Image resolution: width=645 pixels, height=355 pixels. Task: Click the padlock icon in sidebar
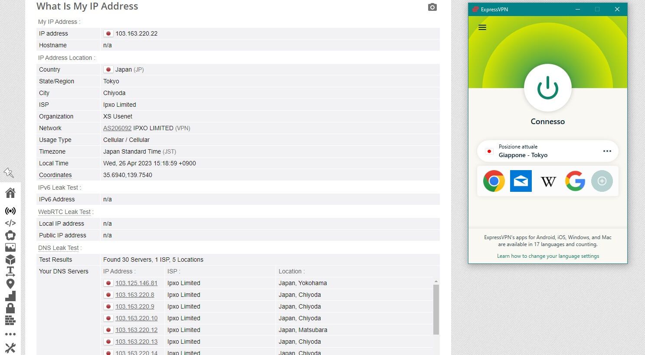pos(10,308)
